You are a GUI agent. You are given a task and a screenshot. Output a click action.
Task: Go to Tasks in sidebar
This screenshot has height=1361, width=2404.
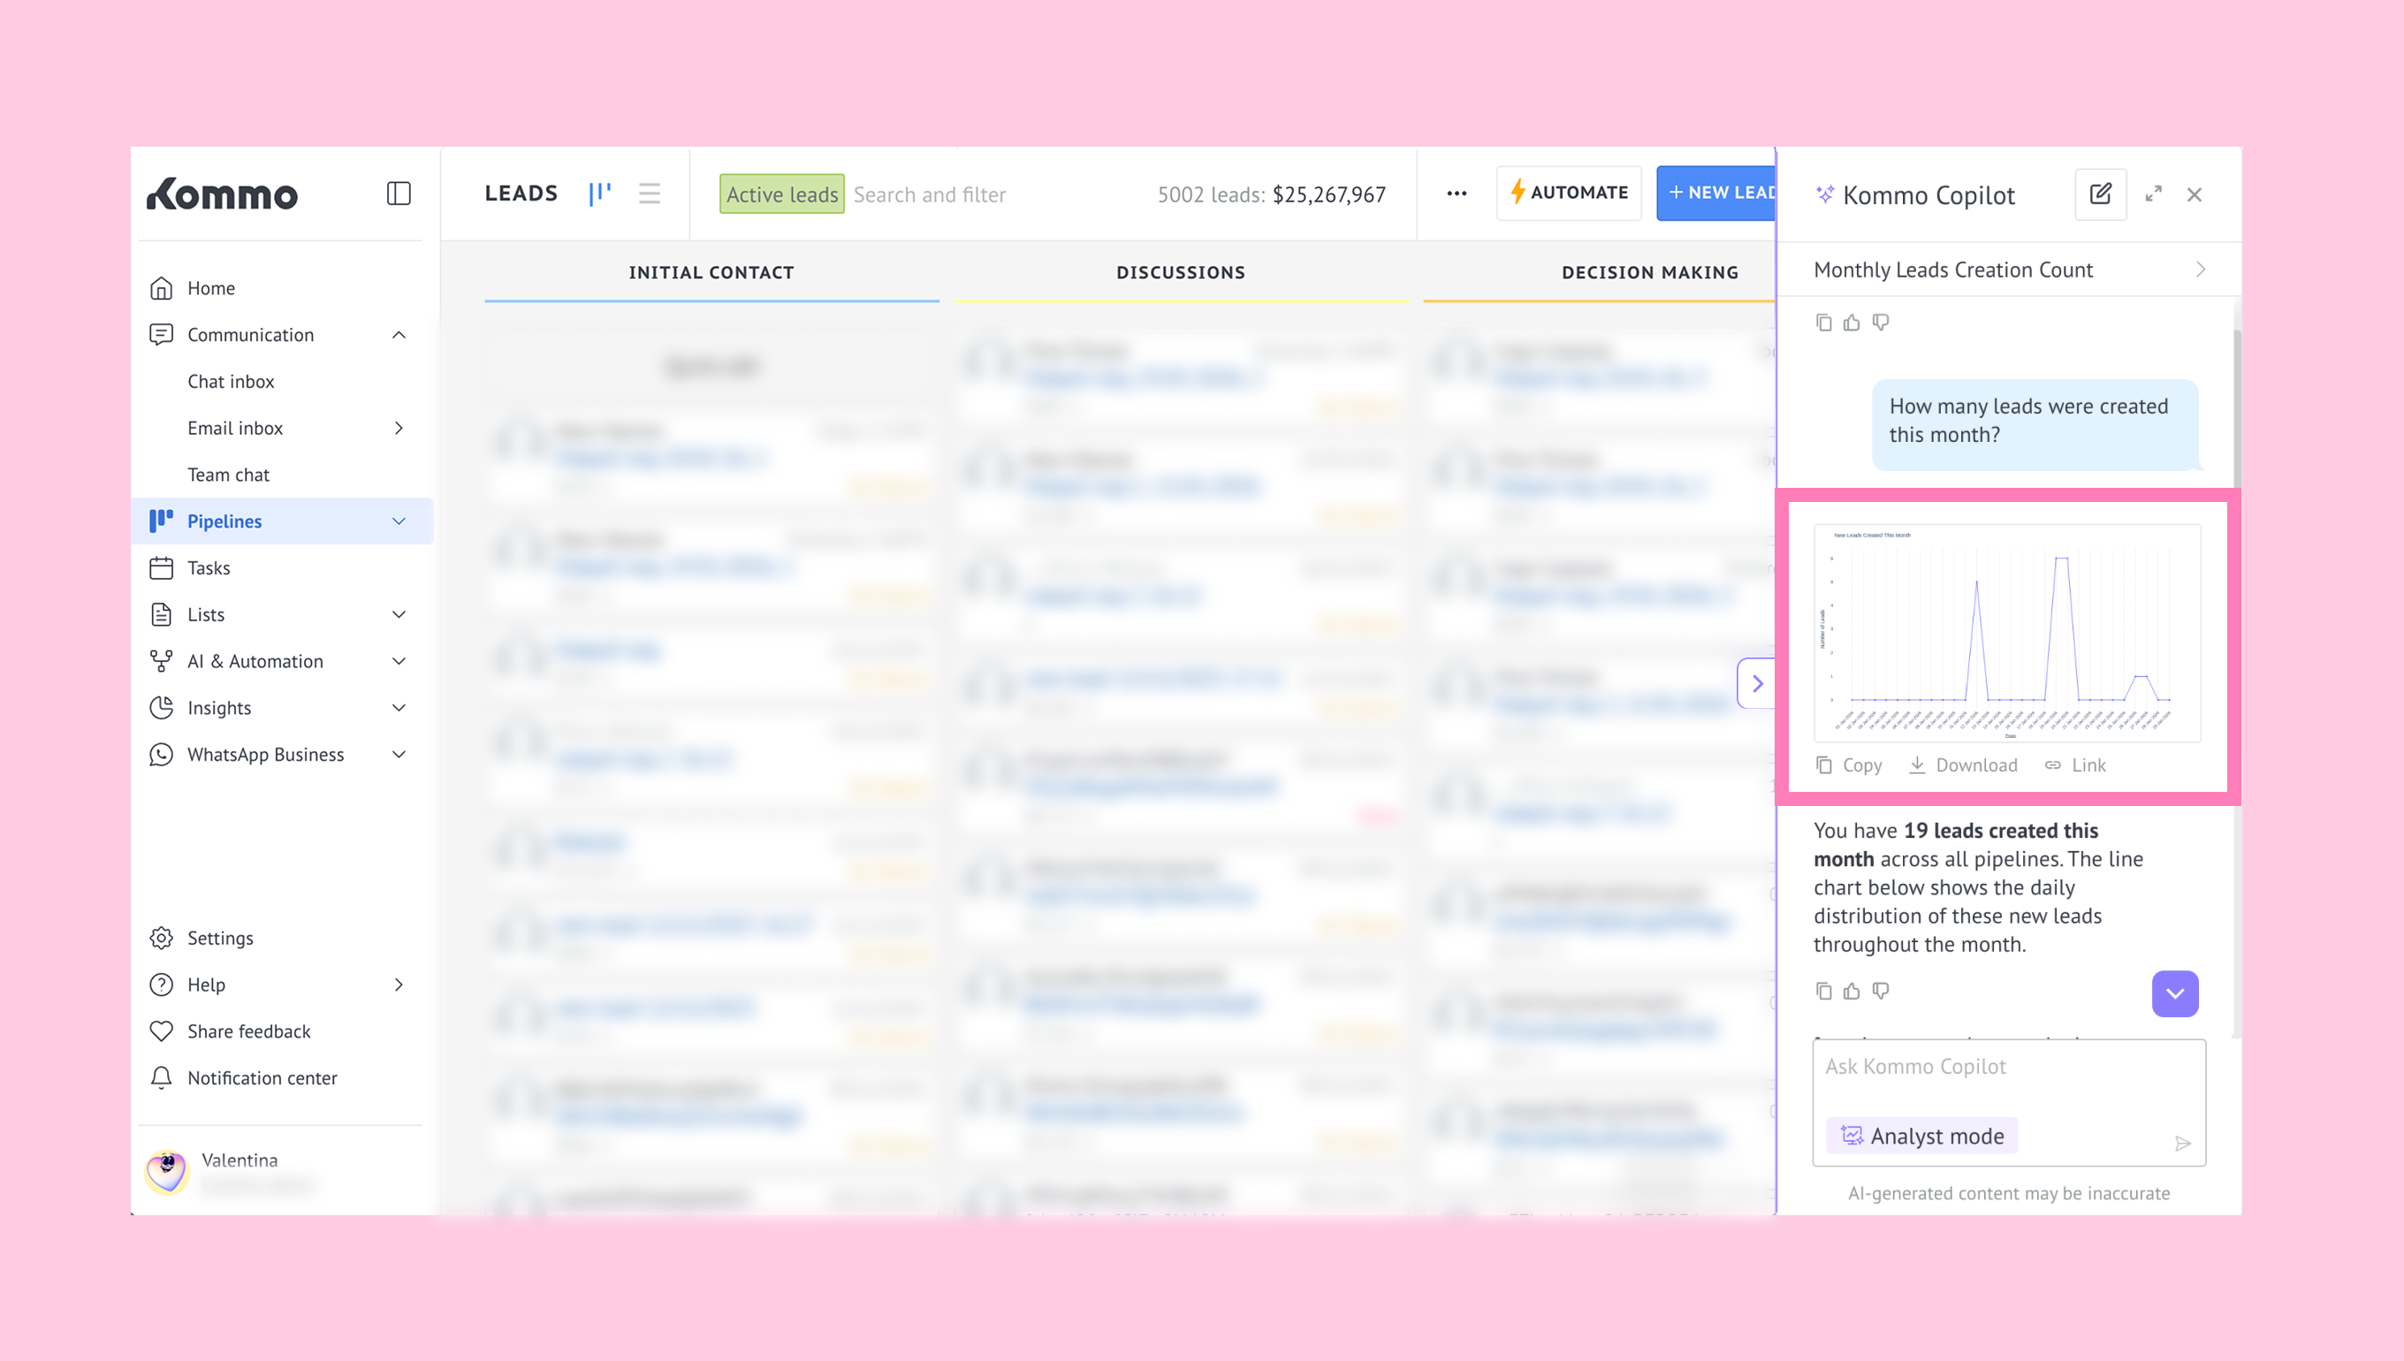click(x=209, y=567)
